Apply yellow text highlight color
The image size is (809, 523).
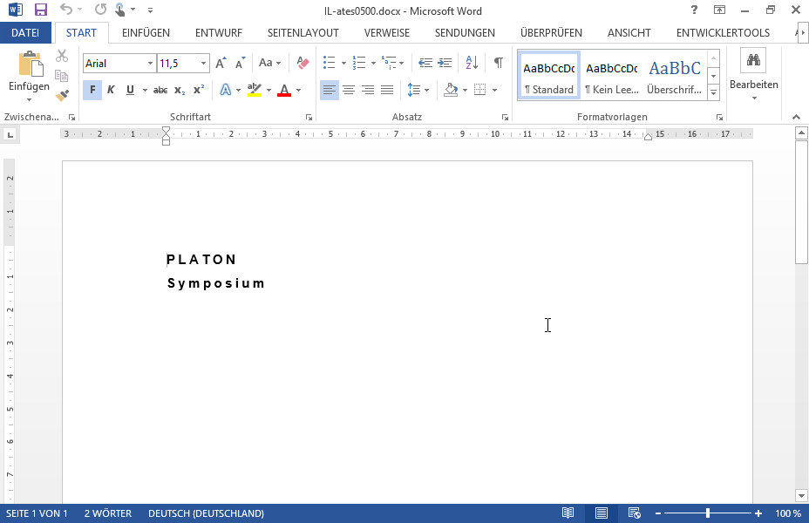pos(255,91)
